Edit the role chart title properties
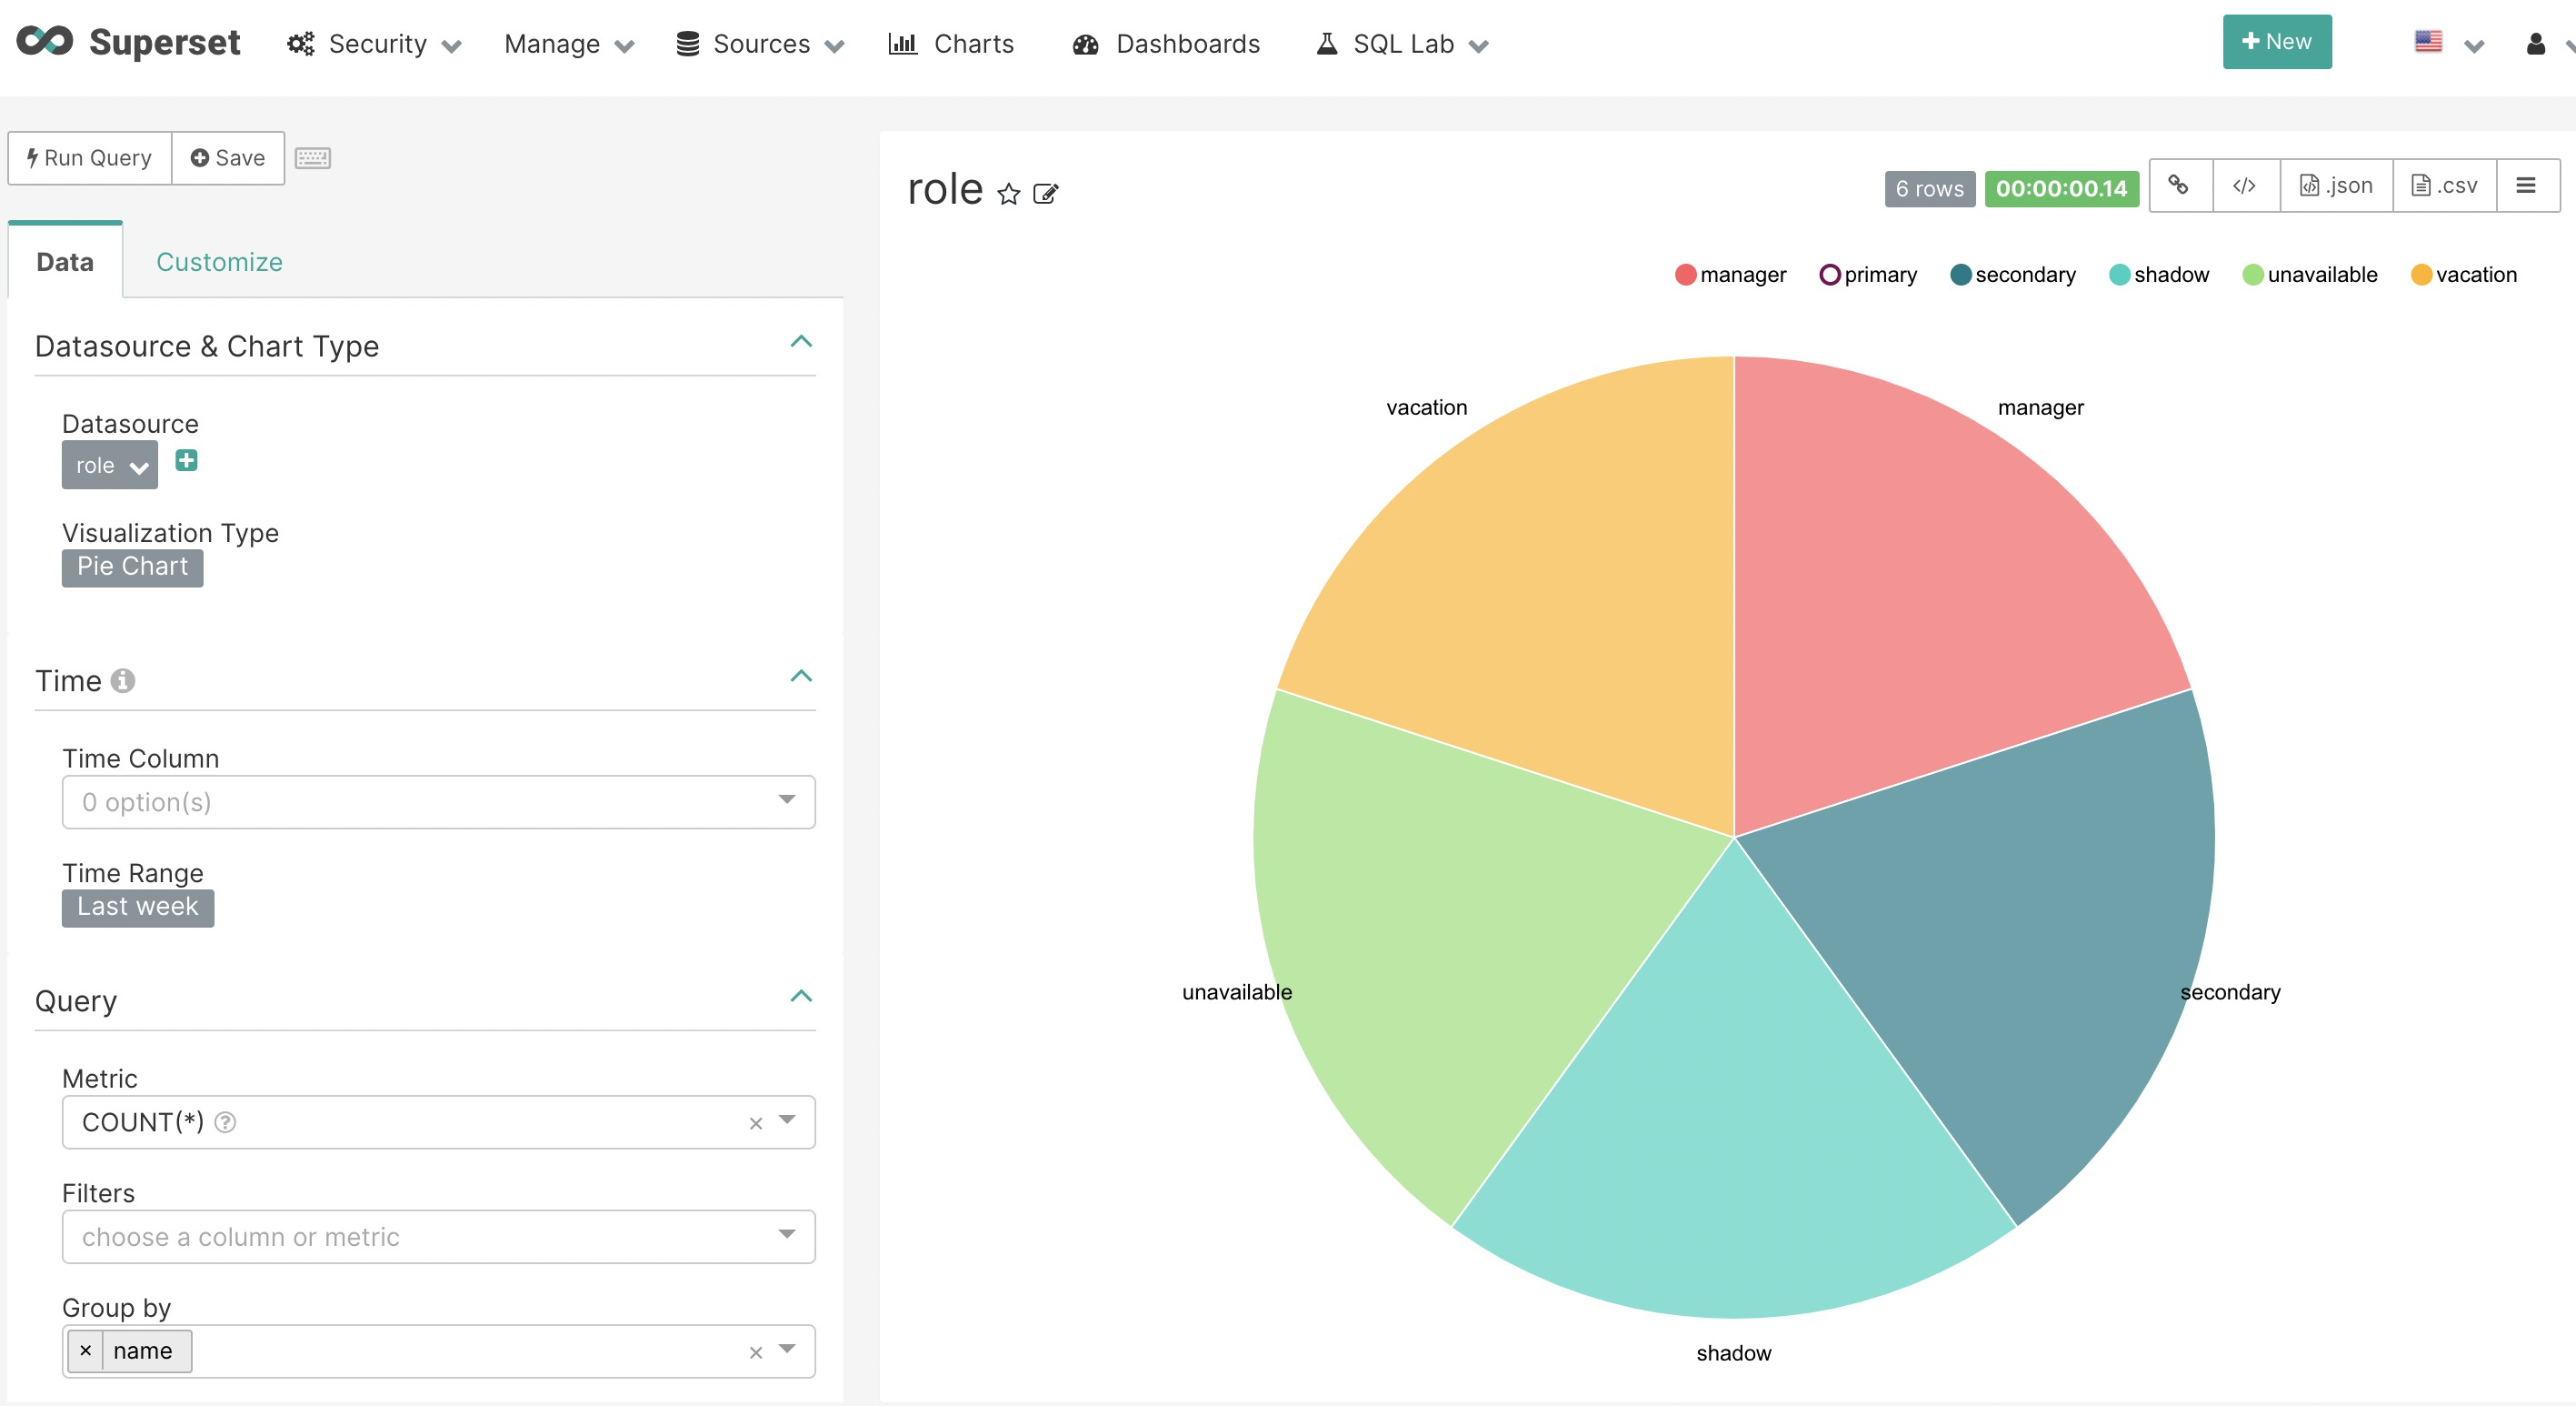2576x1406 pixels. coord(1046,194)
